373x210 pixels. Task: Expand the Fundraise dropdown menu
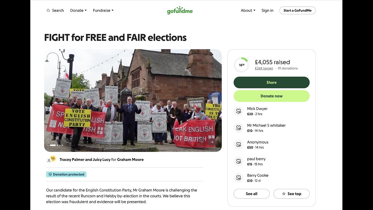pos(103,10)
